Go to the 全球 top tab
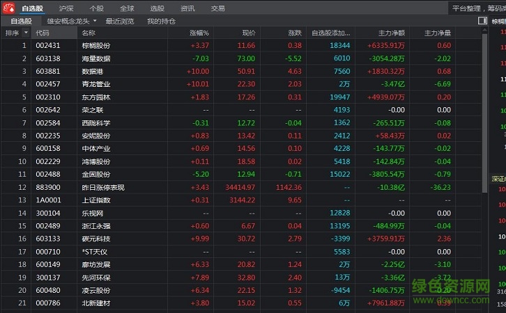The width and height of the screenshot is (506, 313). [127, 8]
